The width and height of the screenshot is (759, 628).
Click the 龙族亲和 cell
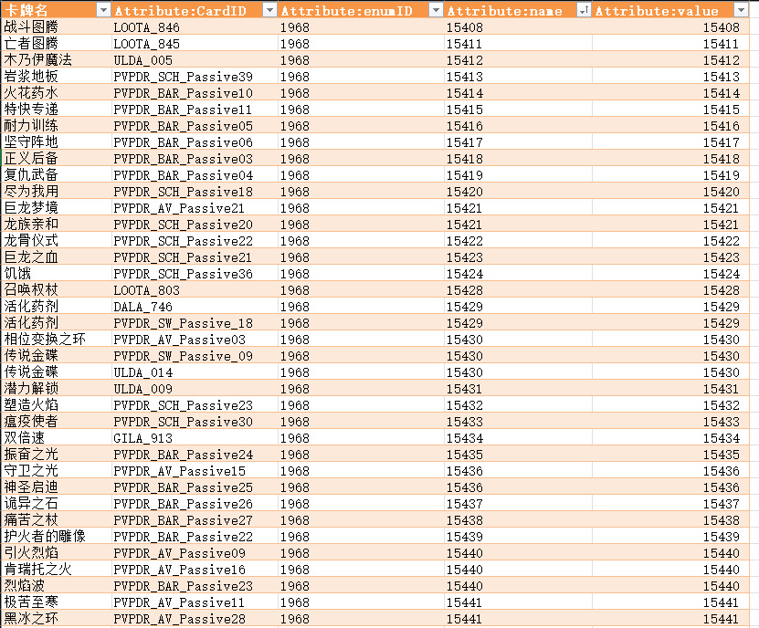point(56,225)
